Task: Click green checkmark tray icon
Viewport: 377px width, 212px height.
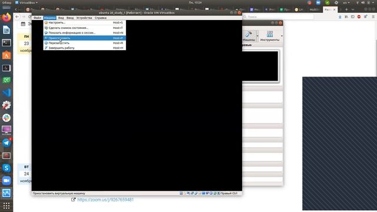Action: point(328,2)
